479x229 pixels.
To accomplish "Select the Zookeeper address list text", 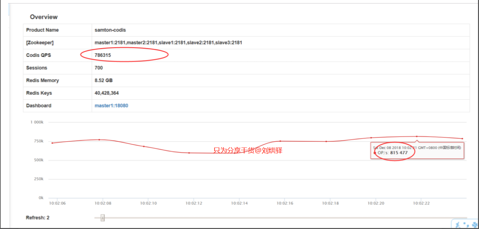I will [x=168, y=43].
